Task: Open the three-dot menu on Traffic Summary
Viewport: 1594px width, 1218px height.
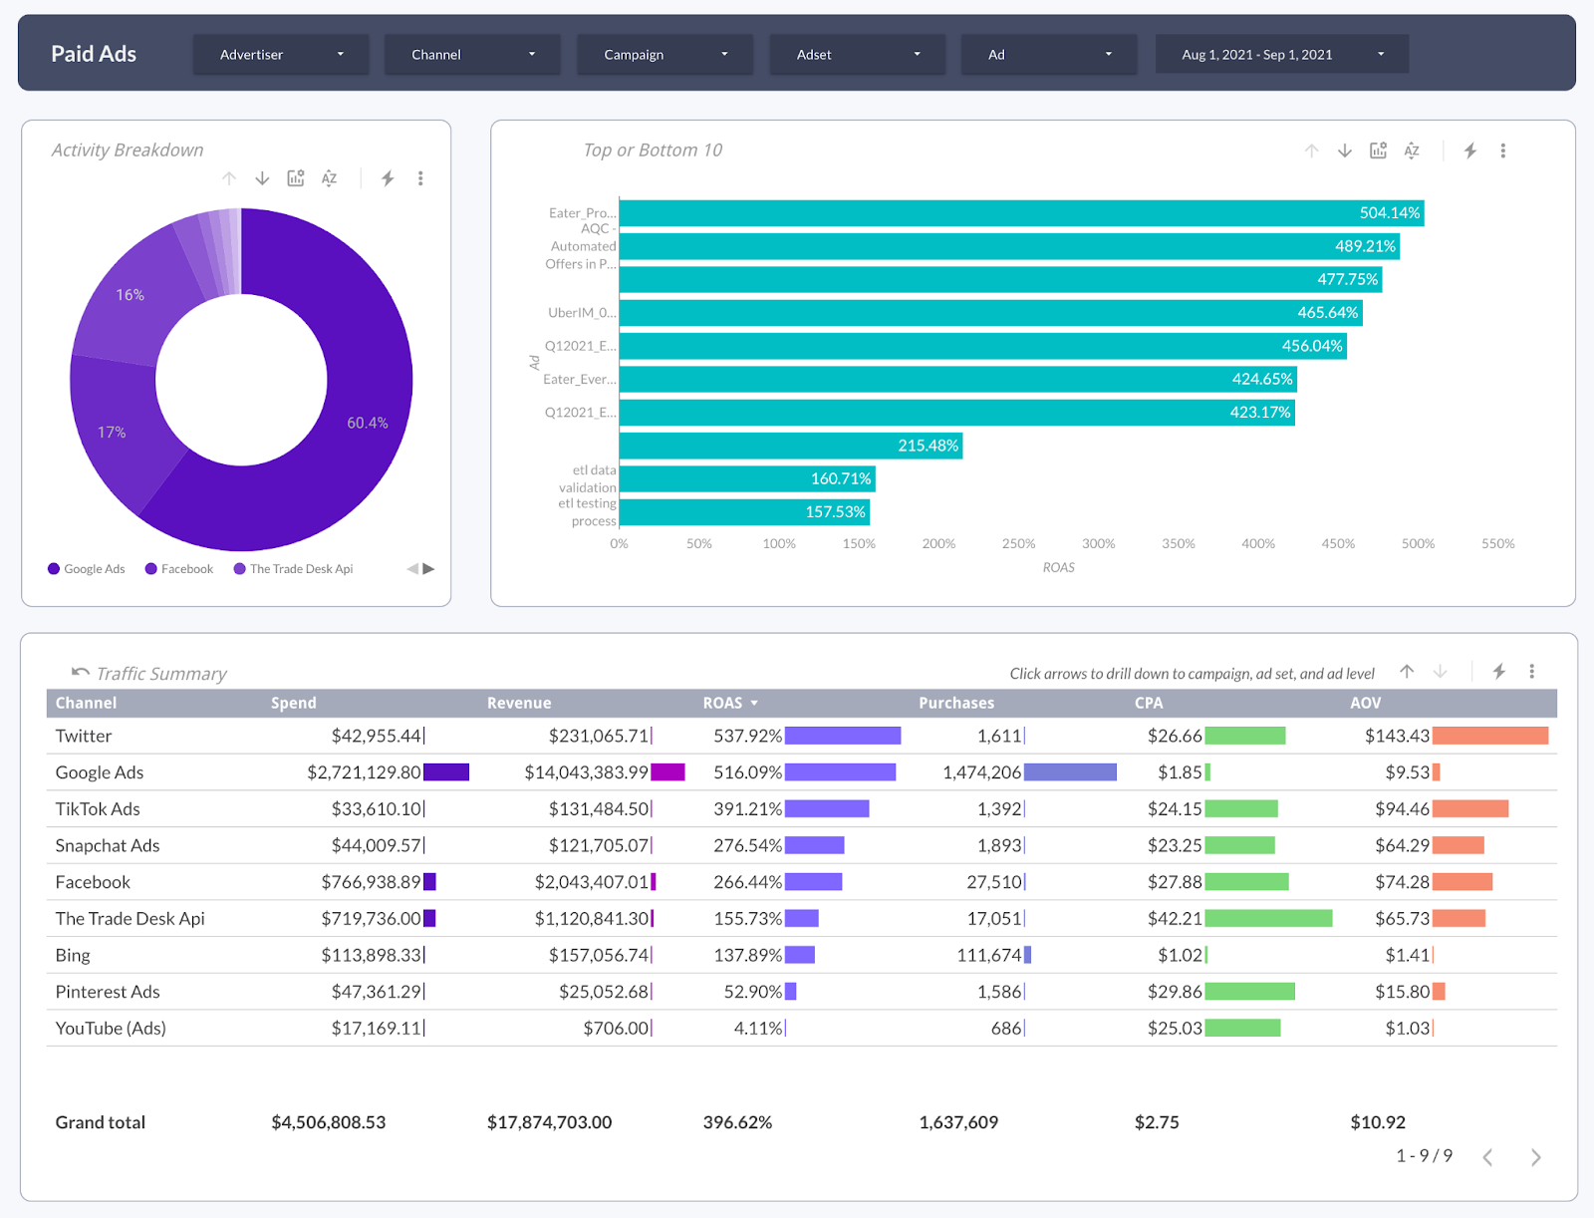Action: pyautogui.click(x=1531, y=672)
